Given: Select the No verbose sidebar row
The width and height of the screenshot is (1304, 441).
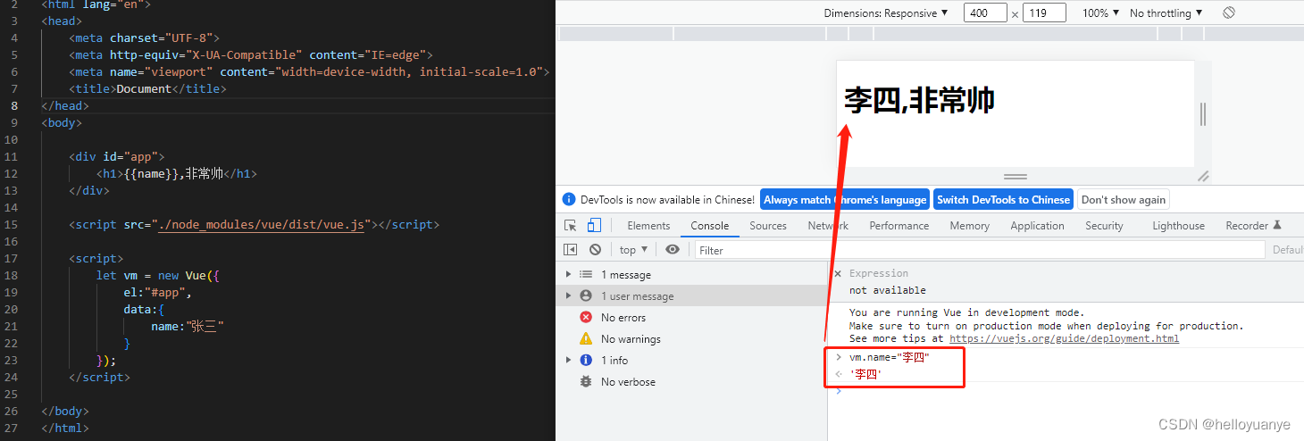Looking at the screenshot, I should tap(691, 382).
